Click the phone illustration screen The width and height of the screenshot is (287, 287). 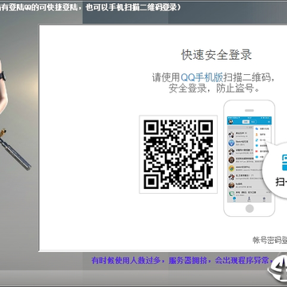[x=250, y=159]
